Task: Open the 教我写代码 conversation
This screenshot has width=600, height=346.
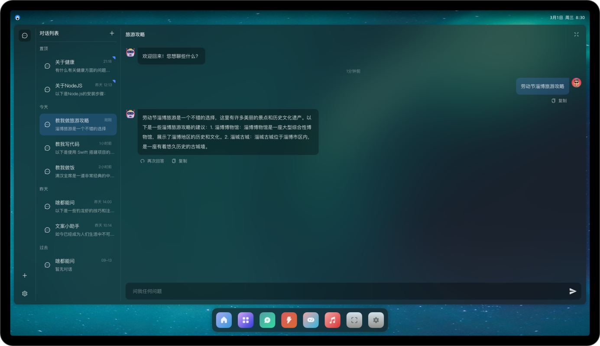Action: [x=78, y=147]
